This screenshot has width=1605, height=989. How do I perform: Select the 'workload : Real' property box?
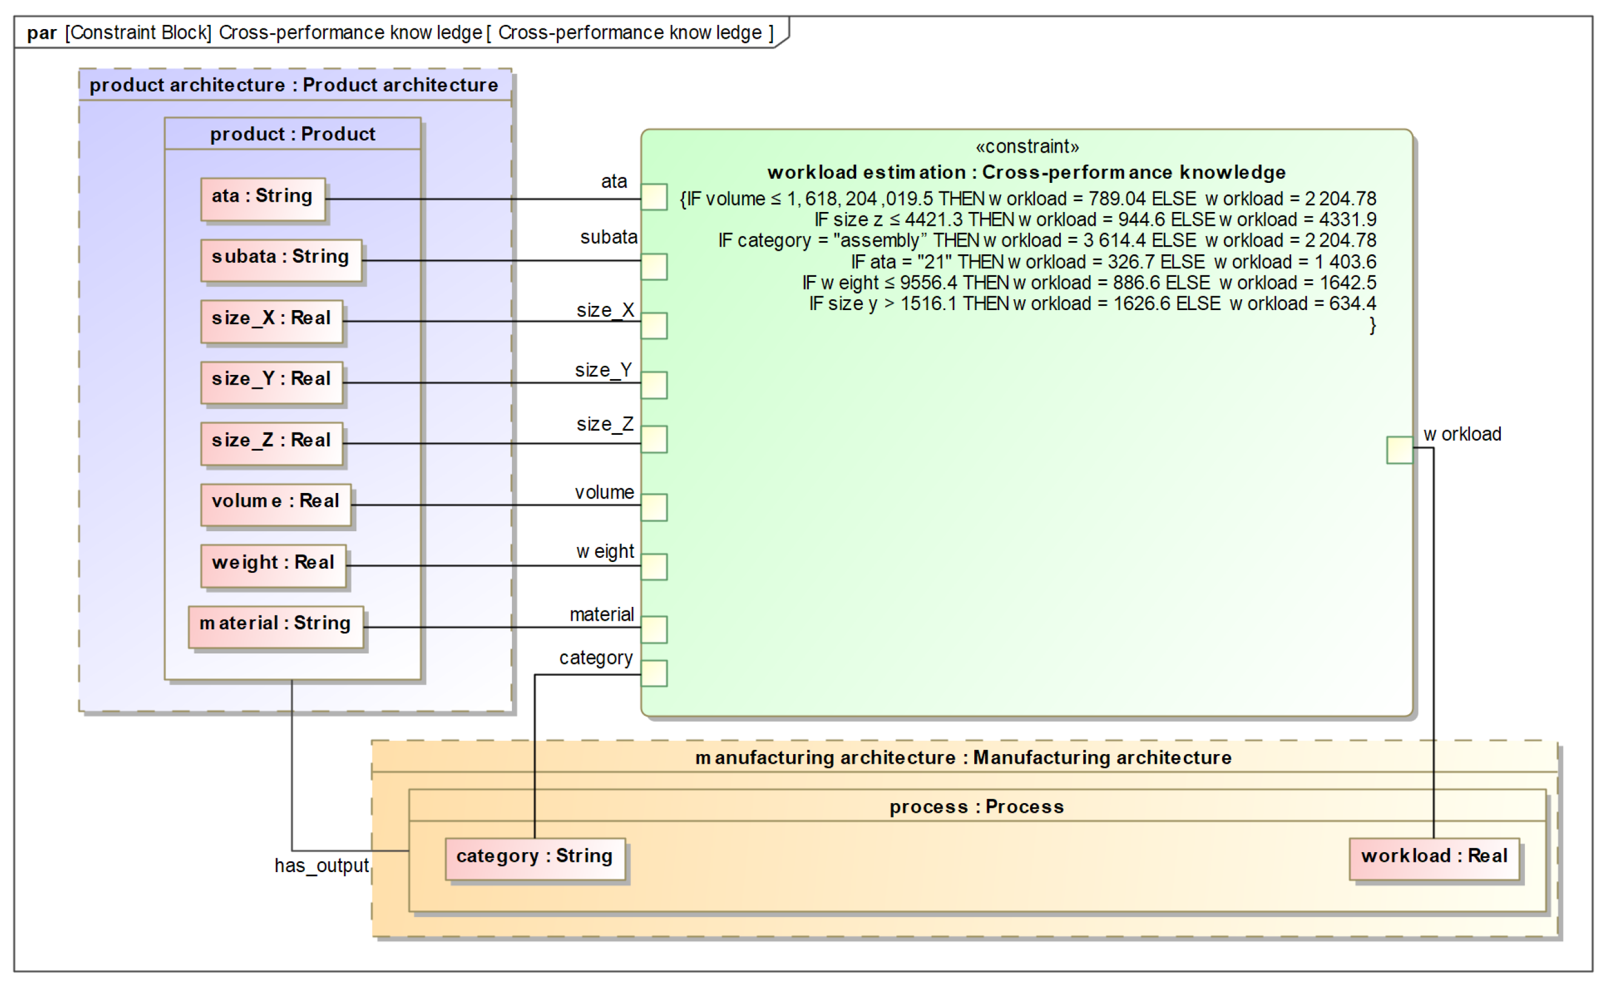point(1434,859)
